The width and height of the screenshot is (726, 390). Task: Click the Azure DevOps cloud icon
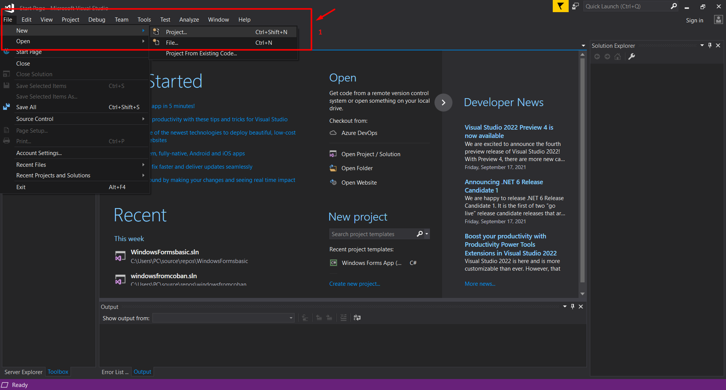coord(333,133)
